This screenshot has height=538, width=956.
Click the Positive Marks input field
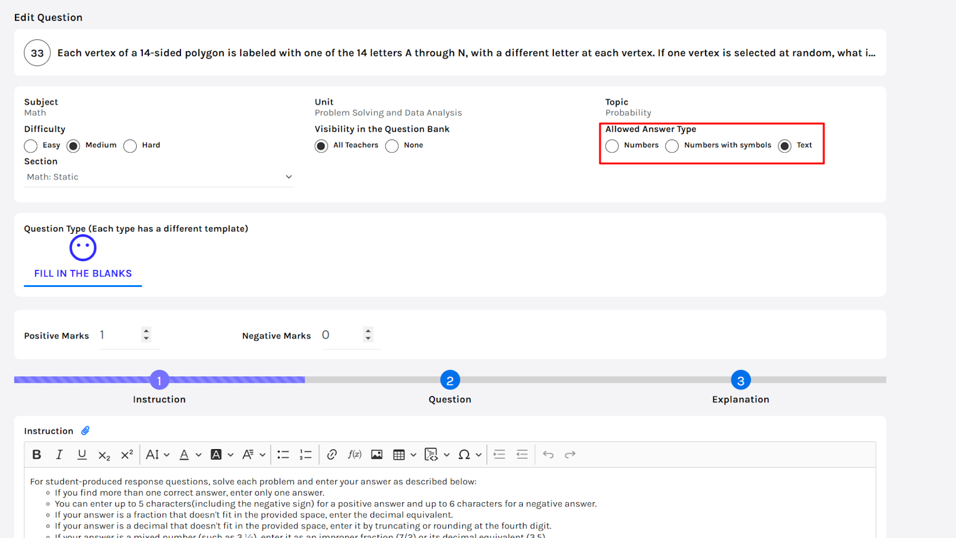pos(119,335)
